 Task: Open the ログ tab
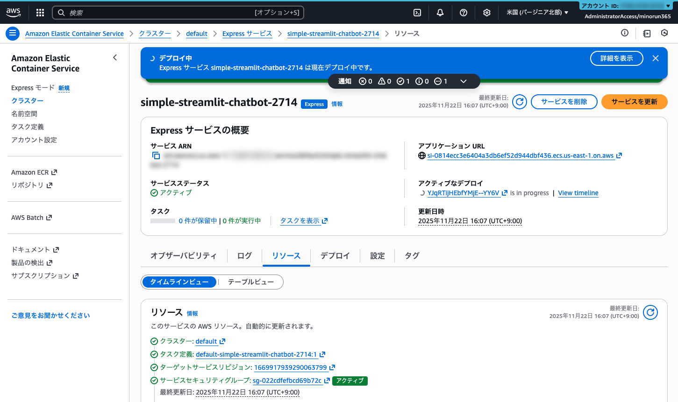pos(243,255)
